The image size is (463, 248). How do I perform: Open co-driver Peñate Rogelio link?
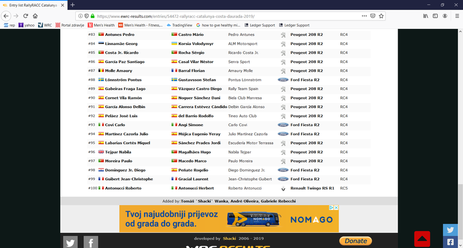point(193,170)
